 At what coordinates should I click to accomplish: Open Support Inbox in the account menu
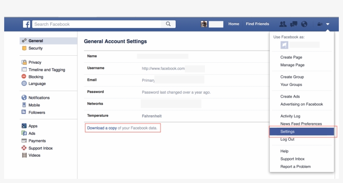(292, 159)
